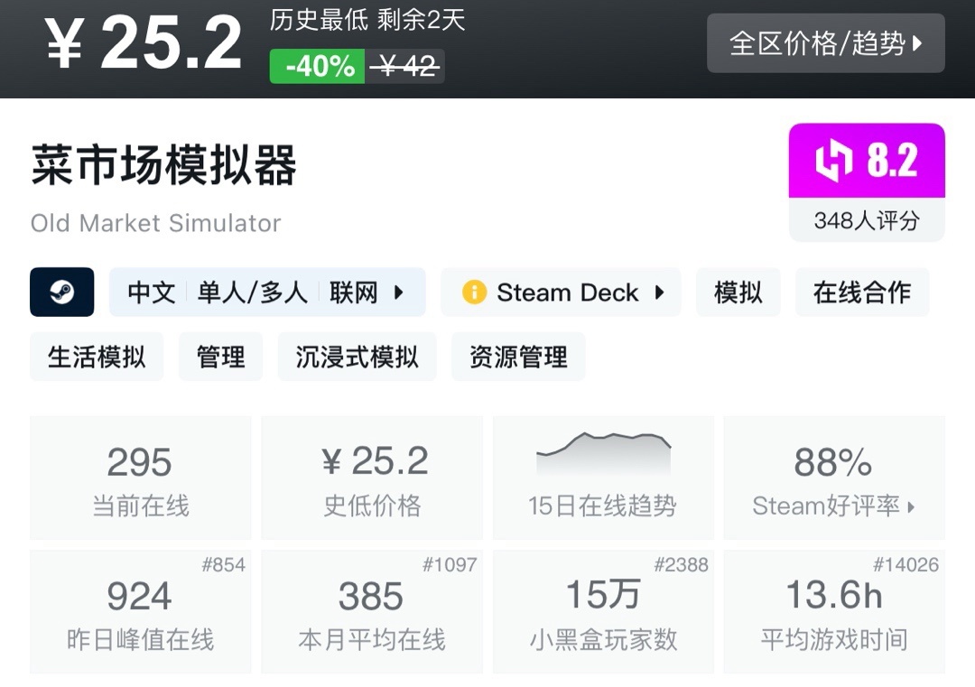This screenshot has height=687, width=975.
Task: Tap the yellow Steam Deck info icon
Action: point(474,292)
